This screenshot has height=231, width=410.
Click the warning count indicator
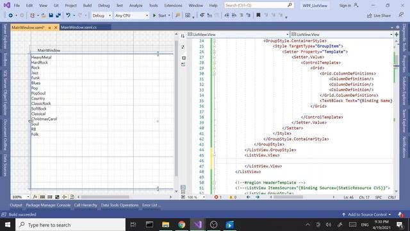tap(233, 197)
